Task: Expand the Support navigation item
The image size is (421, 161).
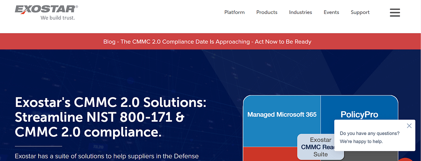Action: tap(360, 12)
